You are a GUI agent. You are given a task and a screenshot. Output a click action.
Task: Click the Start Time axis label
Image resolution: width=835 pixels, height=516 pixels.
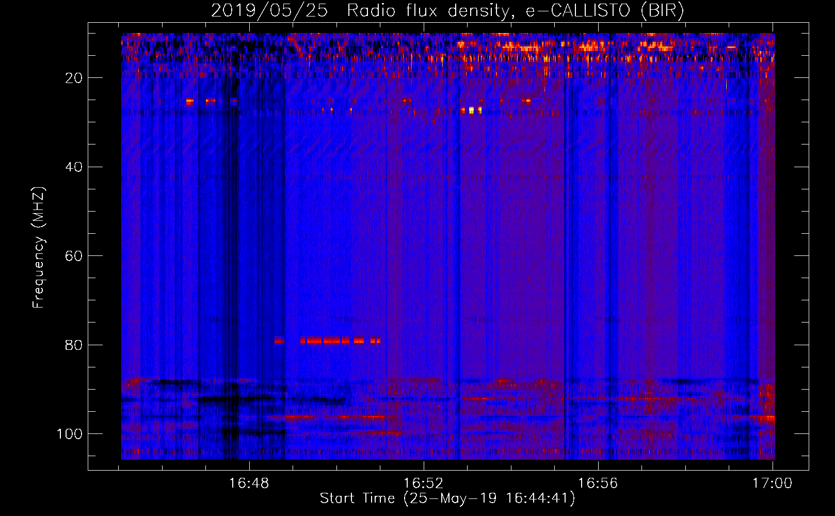tap(447, 498)
